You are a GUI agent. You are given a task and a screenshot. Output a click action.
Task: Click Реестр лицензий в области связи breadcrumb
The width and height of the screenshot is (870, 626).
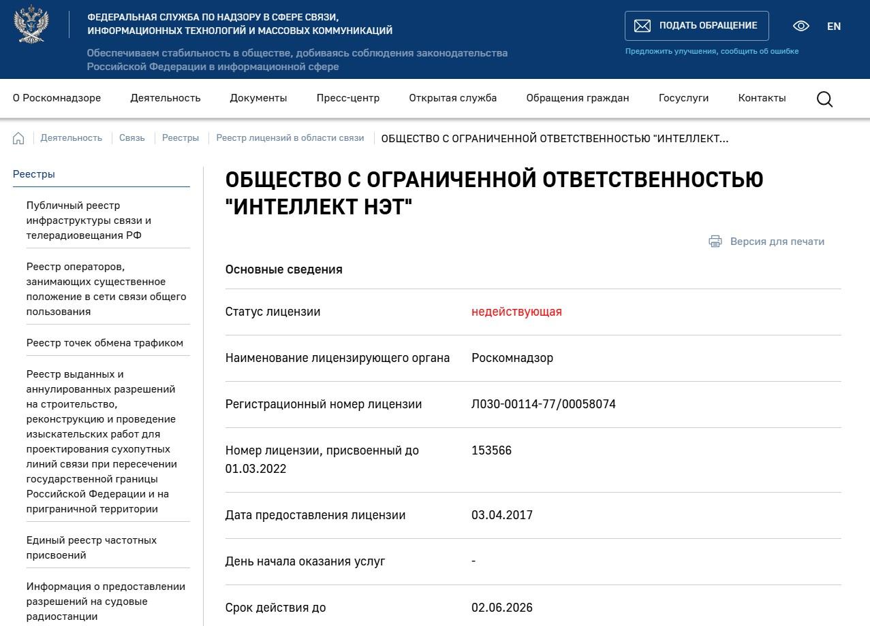point(290,138)
